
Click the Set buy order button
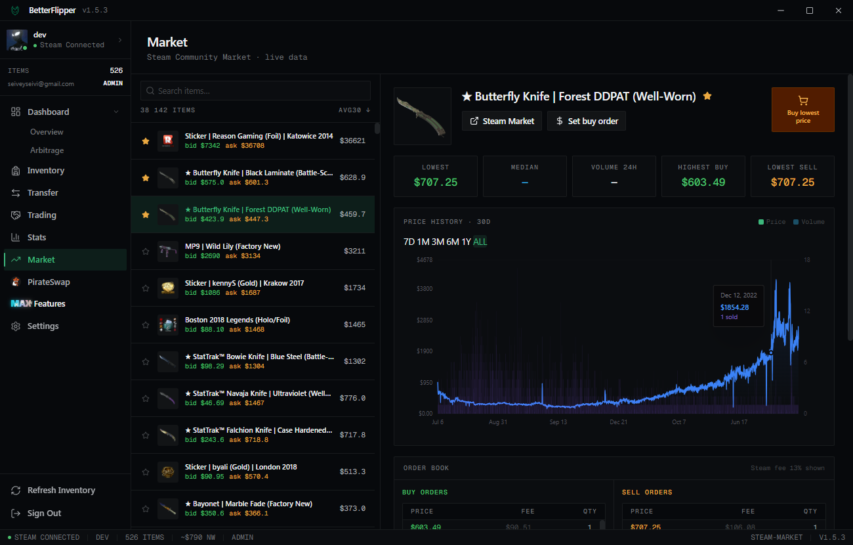[587, 121]
